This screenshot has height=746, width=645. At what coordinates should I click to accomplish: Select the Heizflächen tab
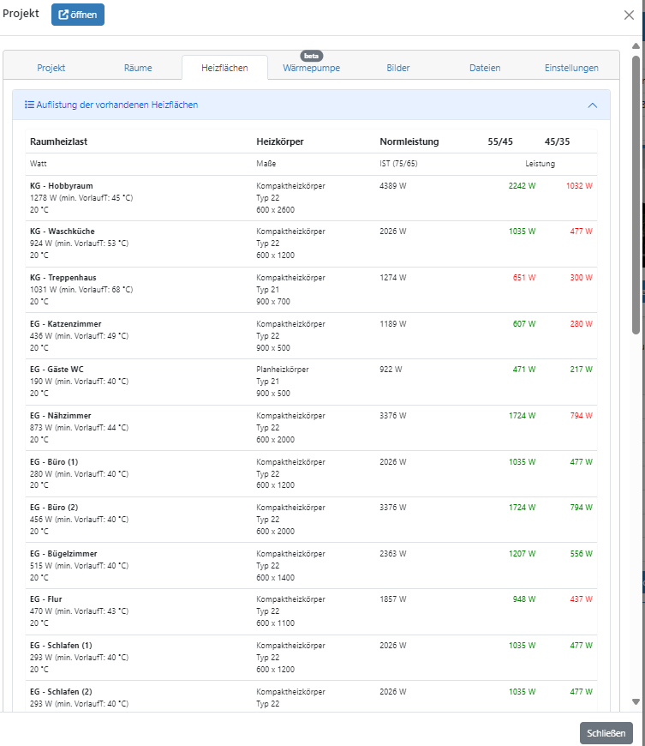point(224,68)
